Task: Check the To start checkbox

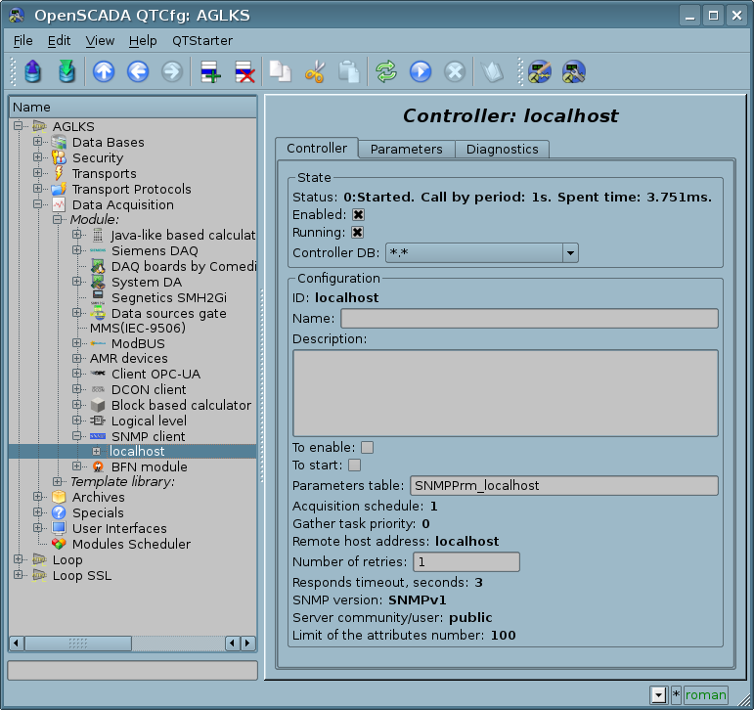Action: point(354,466)
